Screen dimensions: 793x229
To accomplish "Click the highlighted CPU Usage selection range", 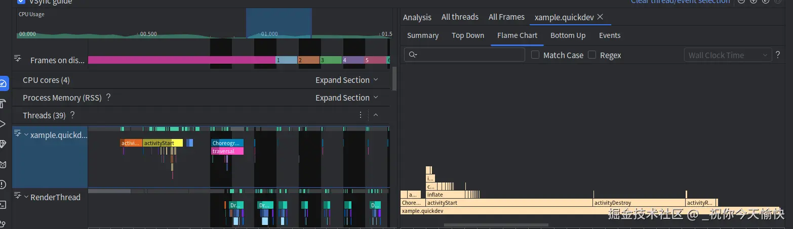I will 279,23.
